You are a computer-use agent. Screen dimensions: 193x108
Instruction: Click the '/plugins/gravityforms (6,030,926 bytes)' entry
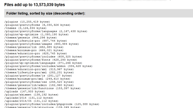click(x=37, y=25)
